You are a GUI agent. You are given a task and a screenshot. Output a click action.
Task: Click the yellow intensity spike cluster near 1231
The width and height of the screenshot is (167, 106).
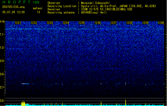click(23, 103)
